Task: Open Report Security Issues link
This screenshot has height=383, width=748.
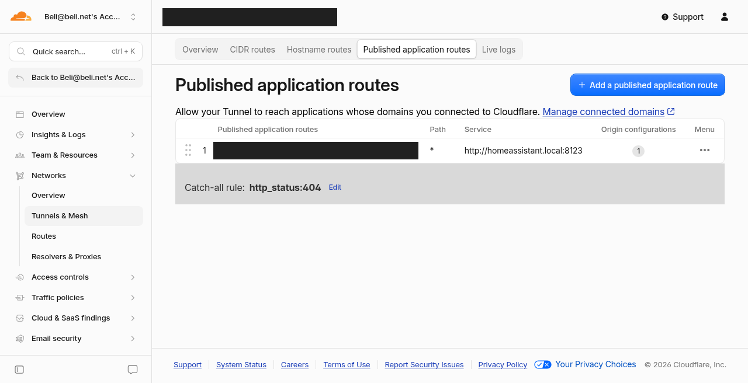Action: [424, 365]
